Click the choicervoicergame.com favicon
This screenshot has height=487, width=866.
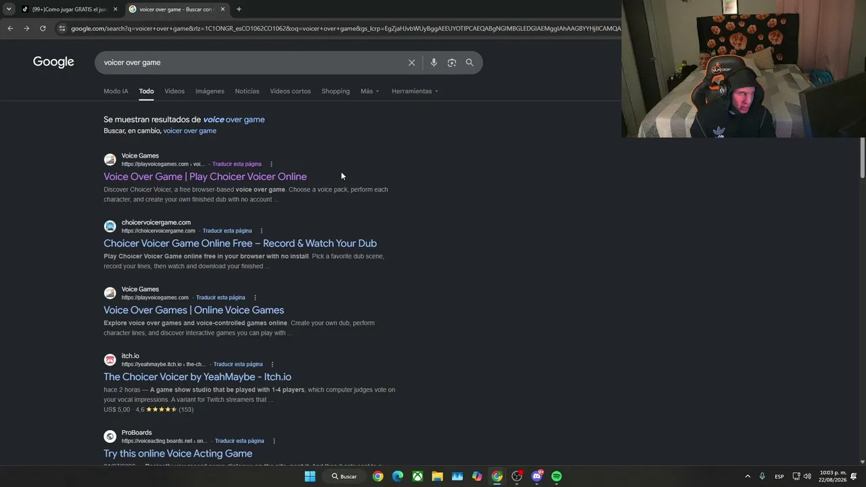pyautogui.click(x=110, y=227)
